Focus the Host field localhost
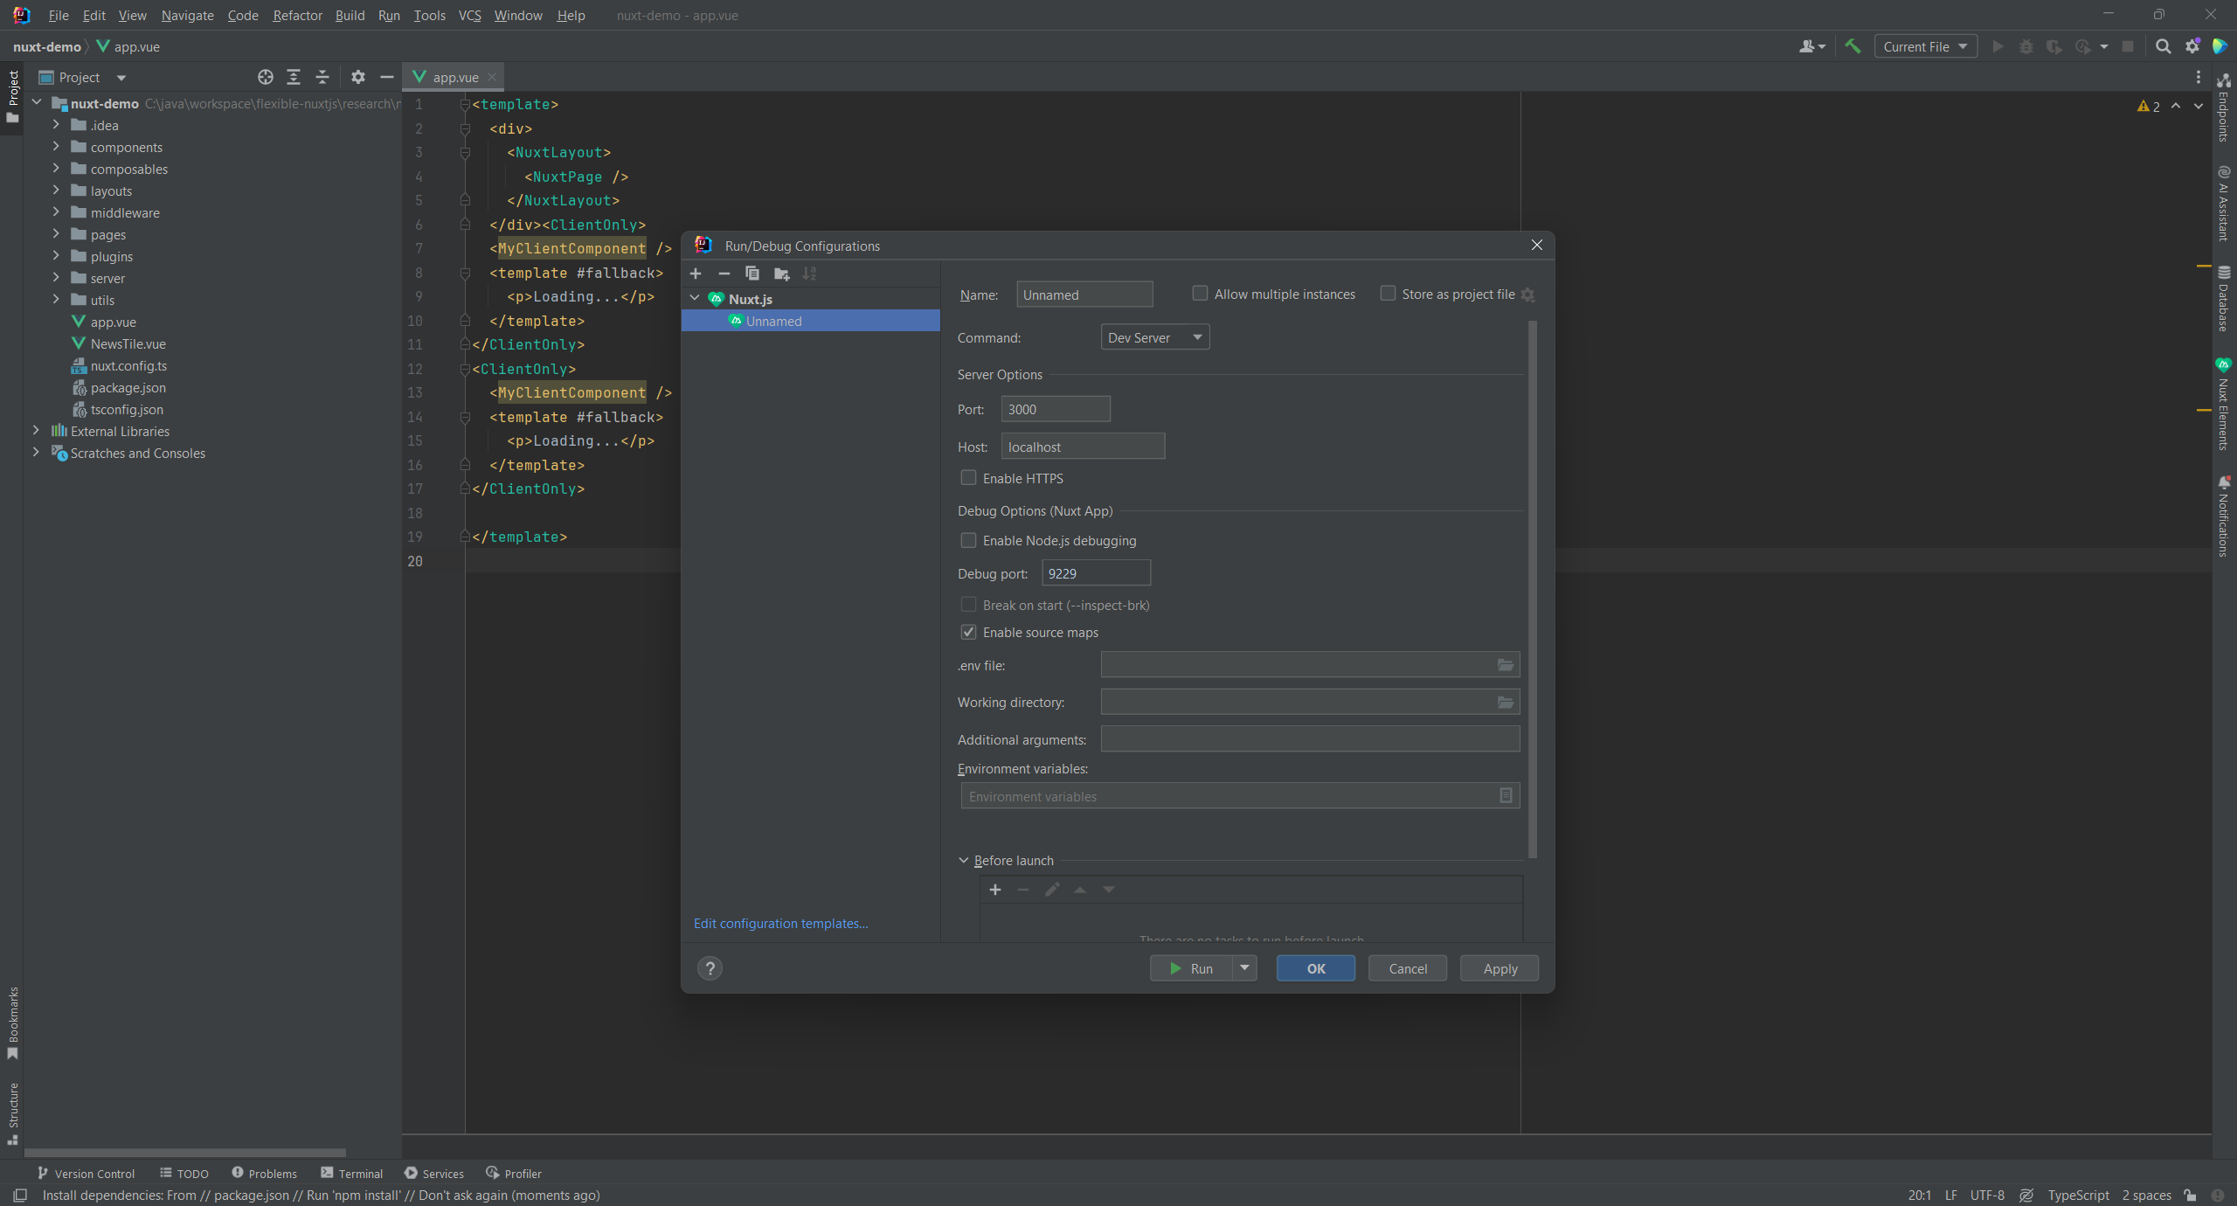This screenshot has width=2237, height=1206. pos(1083,447)
